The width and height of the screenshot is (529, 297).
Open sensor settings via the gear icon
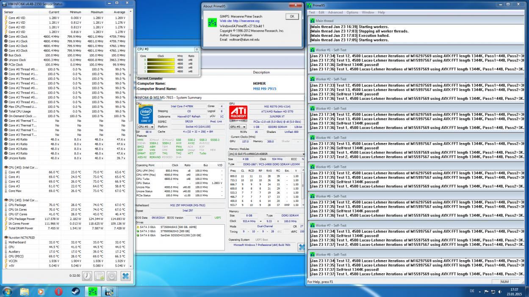(x=112, y=276)
